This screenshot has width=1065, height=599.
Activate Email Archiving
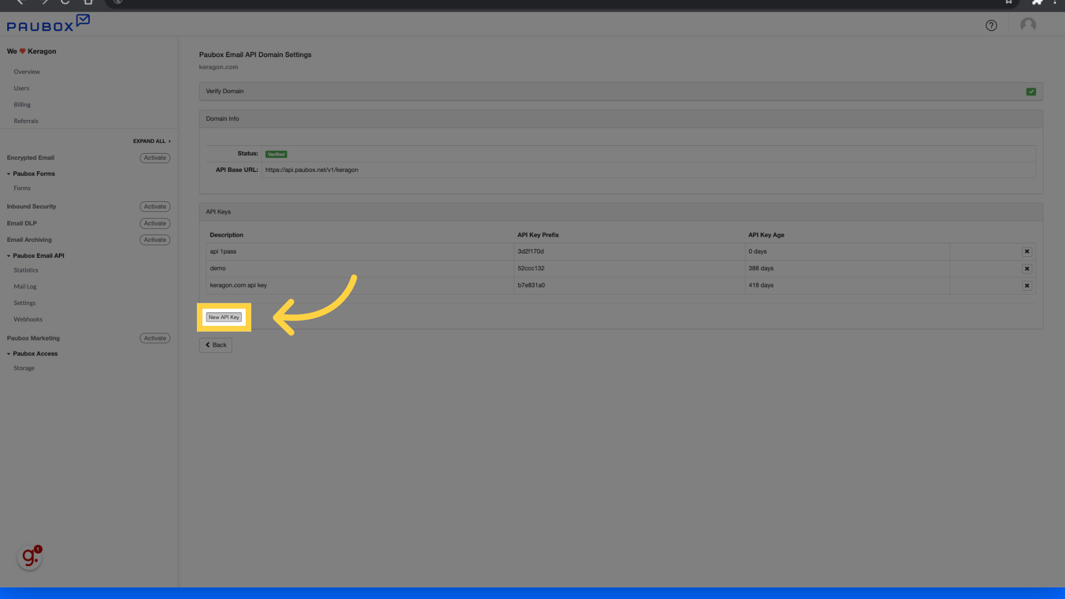(155, 240)
